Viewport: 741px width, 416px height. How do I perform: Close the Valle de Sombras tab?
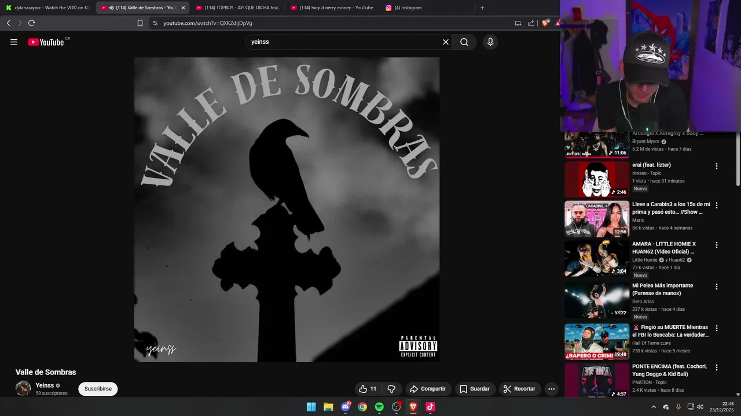pos(183,8)
